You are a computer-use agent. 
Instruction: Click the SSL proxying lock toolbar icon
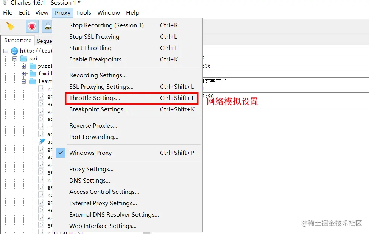(x=48, y=26)
